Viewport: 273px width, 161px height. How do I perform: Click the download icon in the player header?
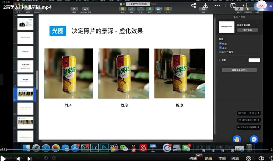point(205,5)
